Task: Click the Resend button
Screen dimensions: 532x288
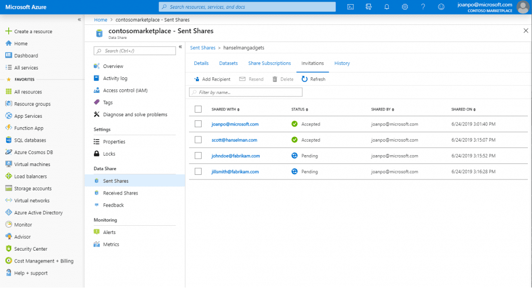Action: (x=251, y=79)
